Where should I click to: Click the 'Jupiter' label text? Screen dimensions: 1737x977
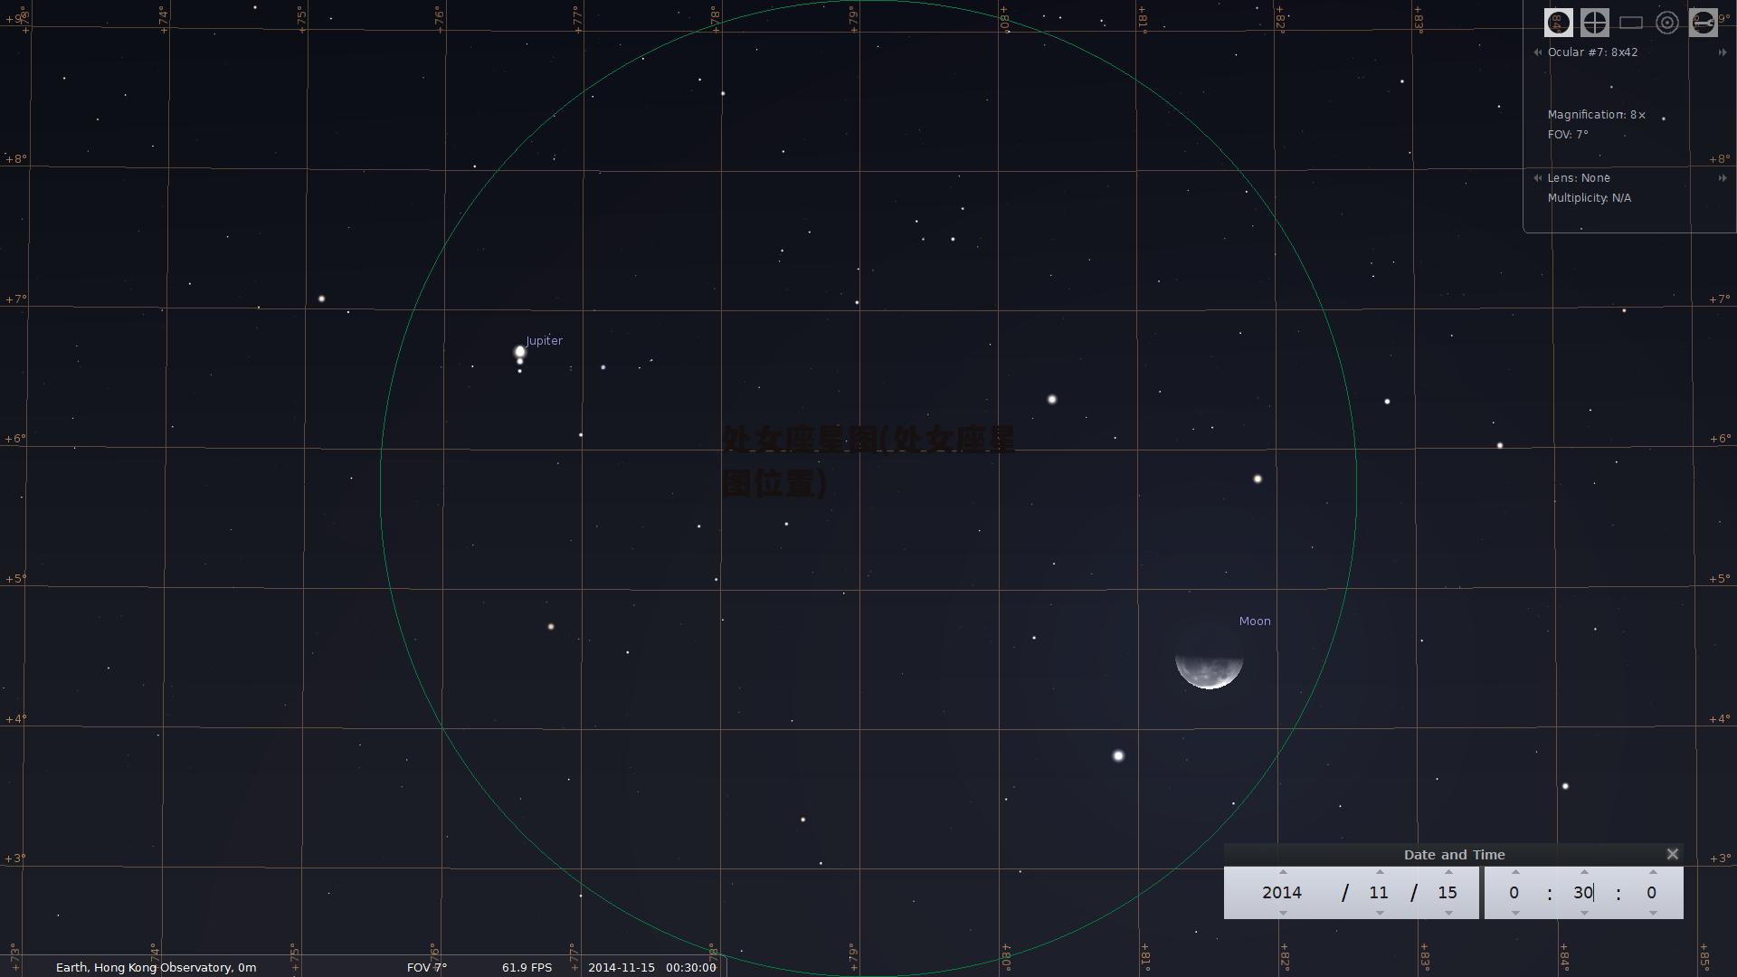click(545, 341)
